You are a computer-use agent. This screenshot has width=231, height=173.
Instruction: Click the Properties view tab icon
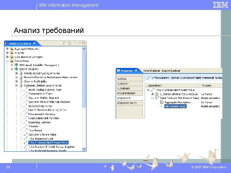[118, 70]
